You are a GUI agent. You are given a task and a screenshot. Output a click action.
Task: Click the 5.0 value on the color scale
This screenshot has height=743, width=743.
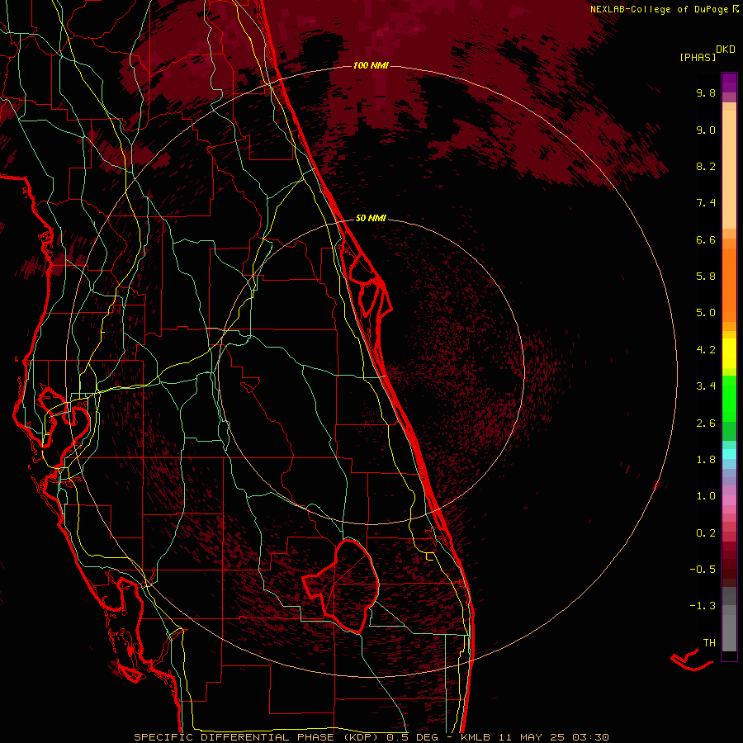point(706,313)
